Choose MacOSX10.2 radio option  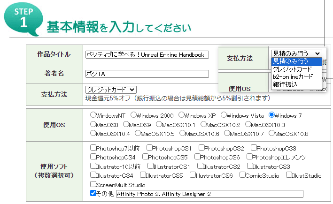[203, 124]
